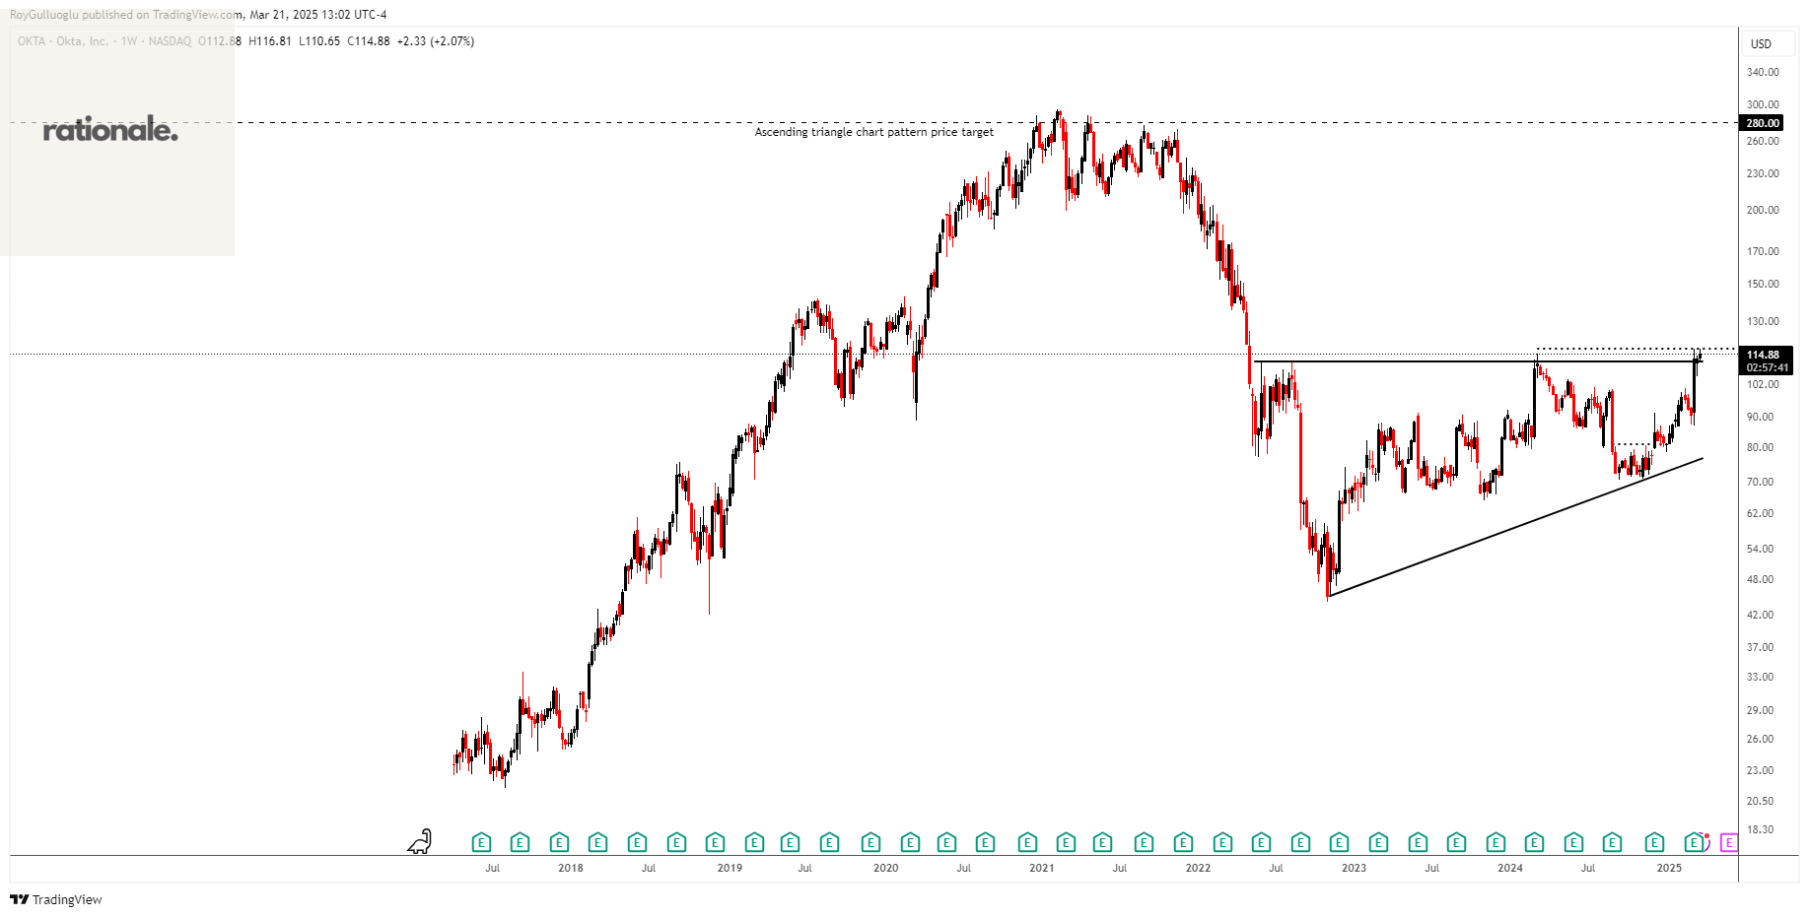This screenshot has height=917, width=1809.
Task: Open the 'published on TradingView.com' link
Action: [x=163, y=15]
